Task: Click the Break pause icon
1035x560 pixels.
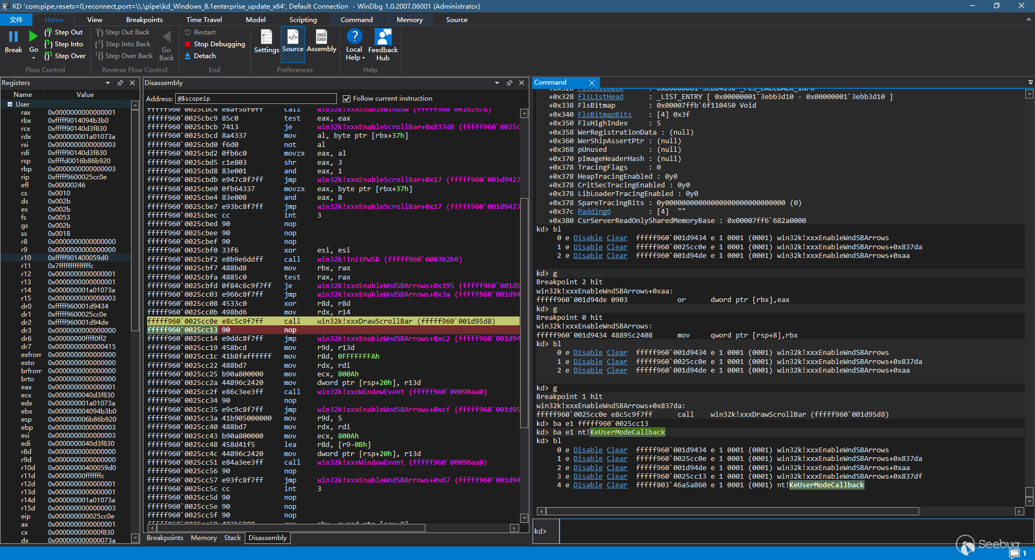Action: [13, 37]
